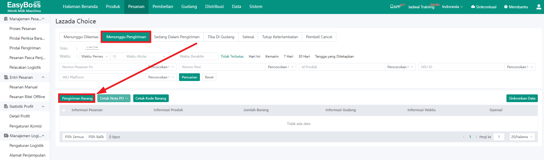Image resolution: width=544 pixels, height=160 pixels.
Task: Click the EasyBoss logo
Action: 24,7
